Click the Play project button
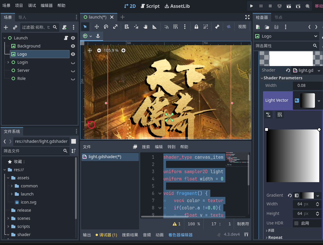 [251, 6]
